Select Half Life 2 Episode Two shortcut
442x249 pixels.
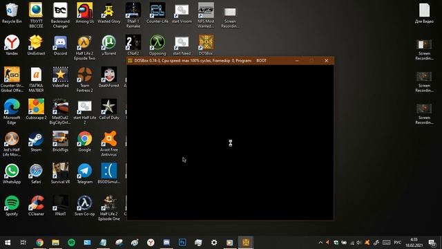[x=84, y=48]
